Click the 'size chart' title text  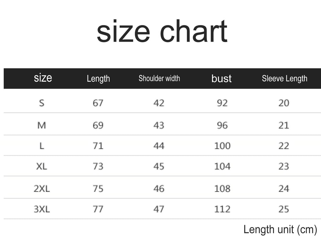pyautogui.click(x=162, y=32)
